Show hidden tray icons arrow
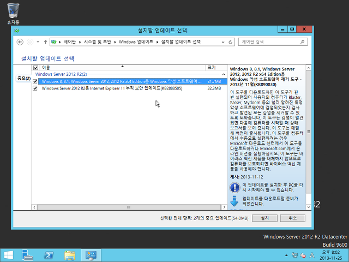This screenshot has height=262, width=349. [x=286, y=255]
